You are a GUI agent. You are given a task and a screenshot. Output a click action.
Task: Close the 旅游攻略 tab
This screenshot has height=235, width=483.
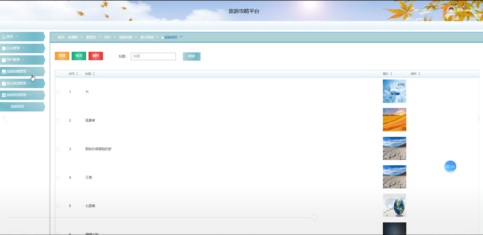coord(136,37)
